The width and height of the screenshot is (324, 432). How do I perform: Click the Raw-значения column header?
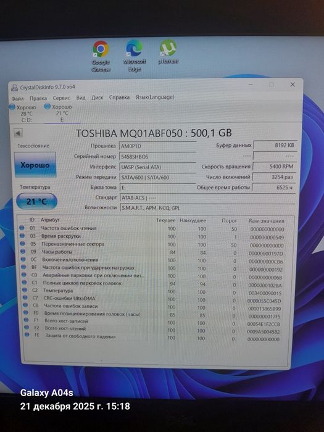[x=267, y=221]
